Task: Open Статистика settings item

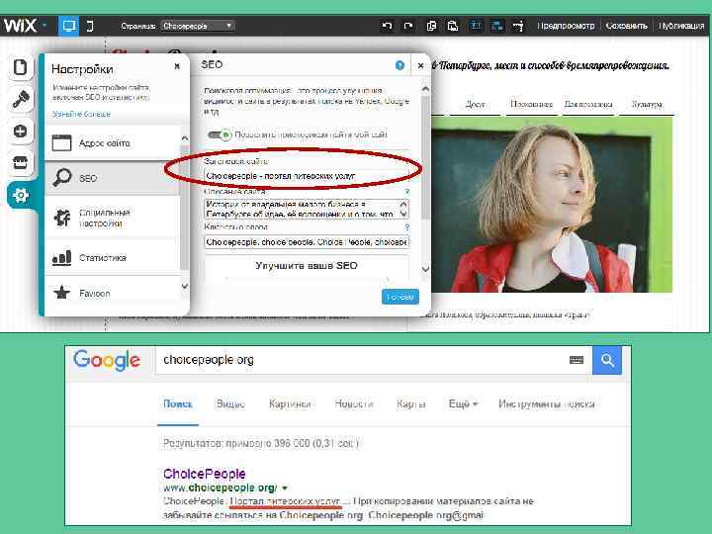Action: point(113,257)
